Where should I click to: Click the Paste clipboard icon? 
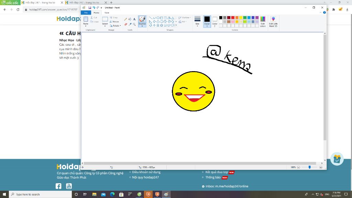86,19
